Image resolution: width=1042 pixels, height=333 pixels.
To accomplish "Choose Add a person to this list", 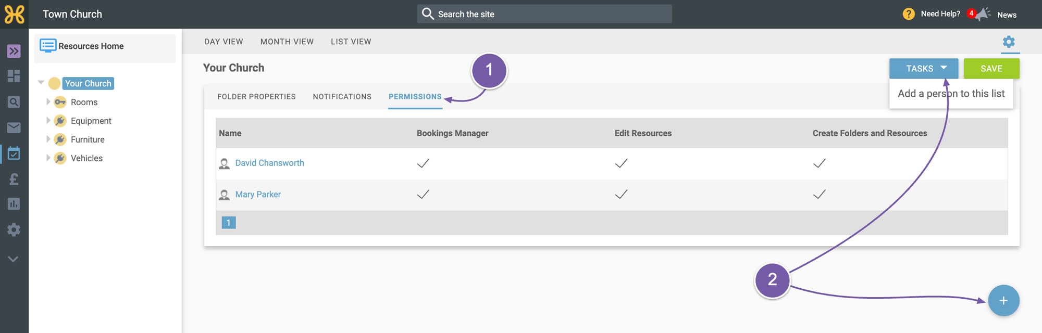I will click(951, 94).
